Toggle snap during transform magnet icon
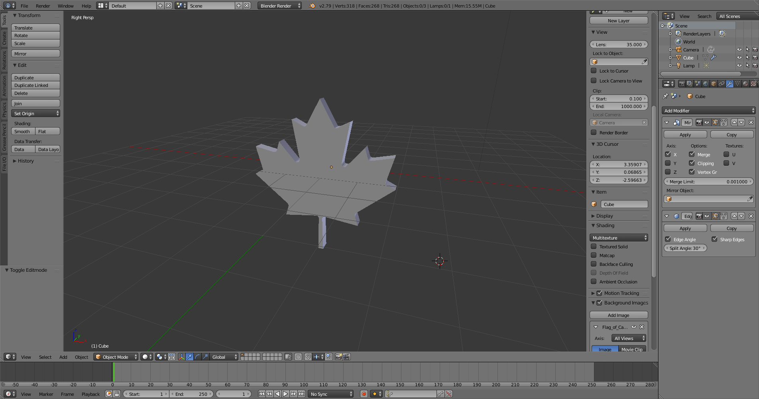 click(x=308, y=357)
